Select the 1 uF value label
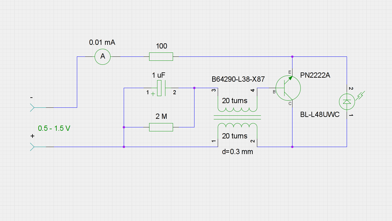392x221 pixels. (x=159, y=76)
